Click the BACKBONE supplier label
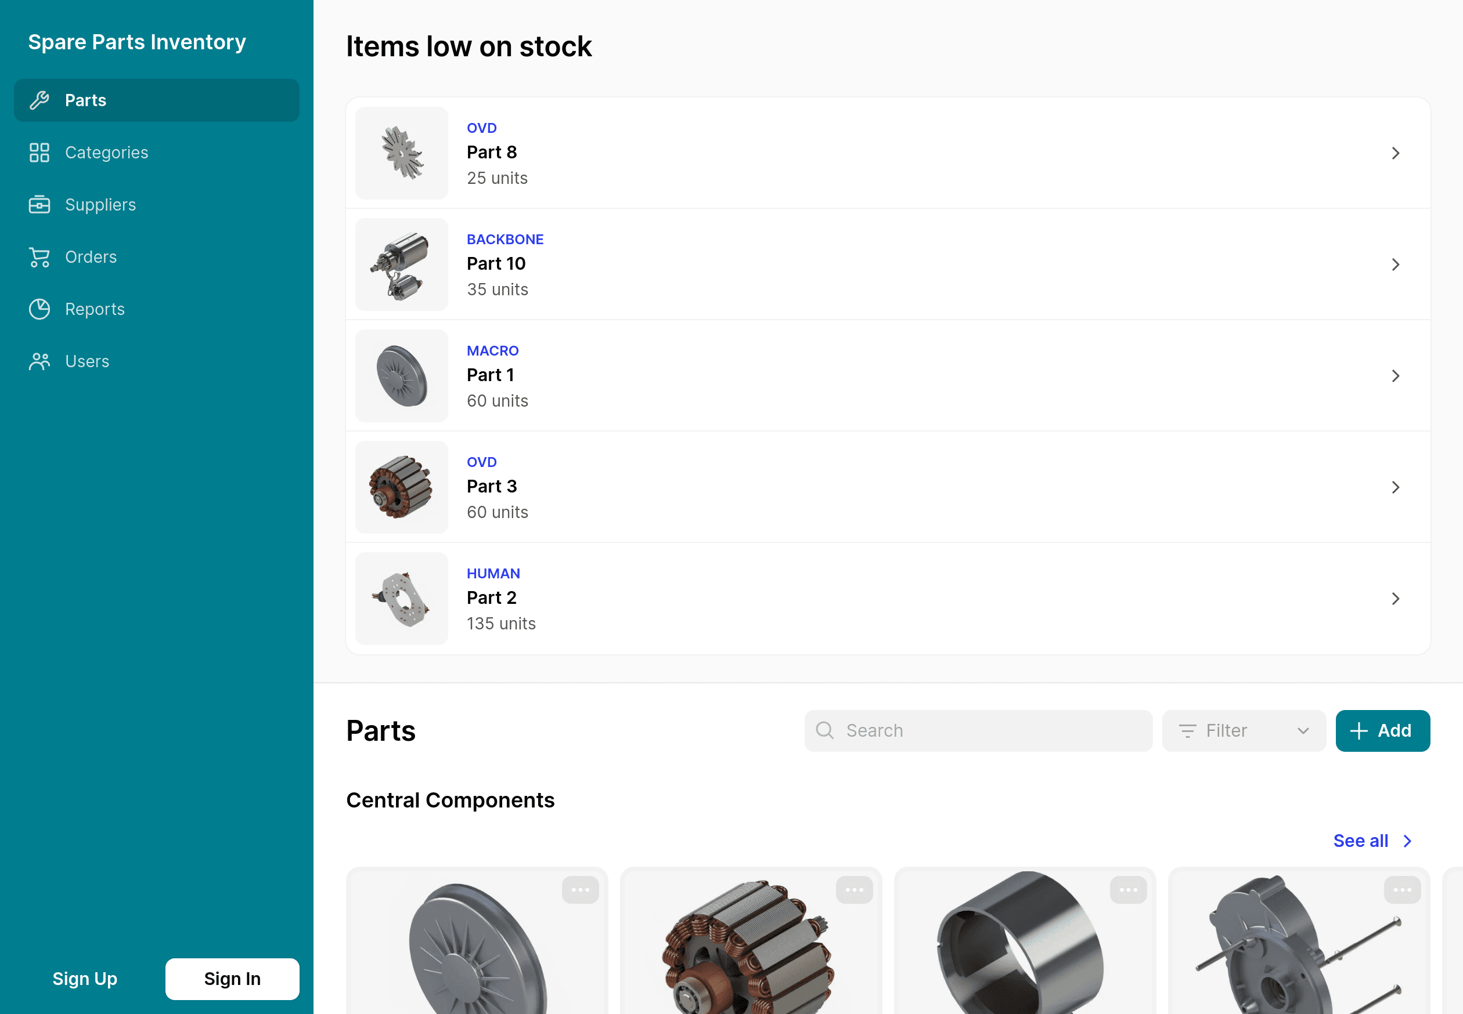 click(x=505, y=240)
